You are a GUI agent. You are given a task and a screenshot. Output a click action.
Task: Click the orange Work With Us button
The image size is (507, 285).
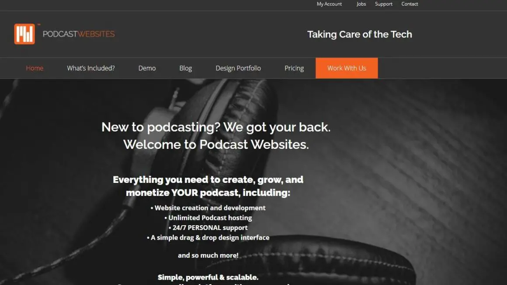pyautogui.click(x=347, y=68)
